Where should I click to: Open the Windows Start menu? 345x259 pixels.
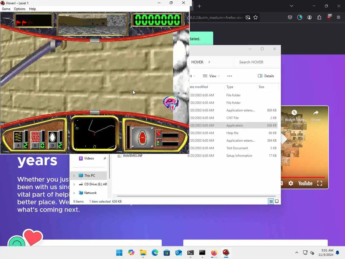119,253
